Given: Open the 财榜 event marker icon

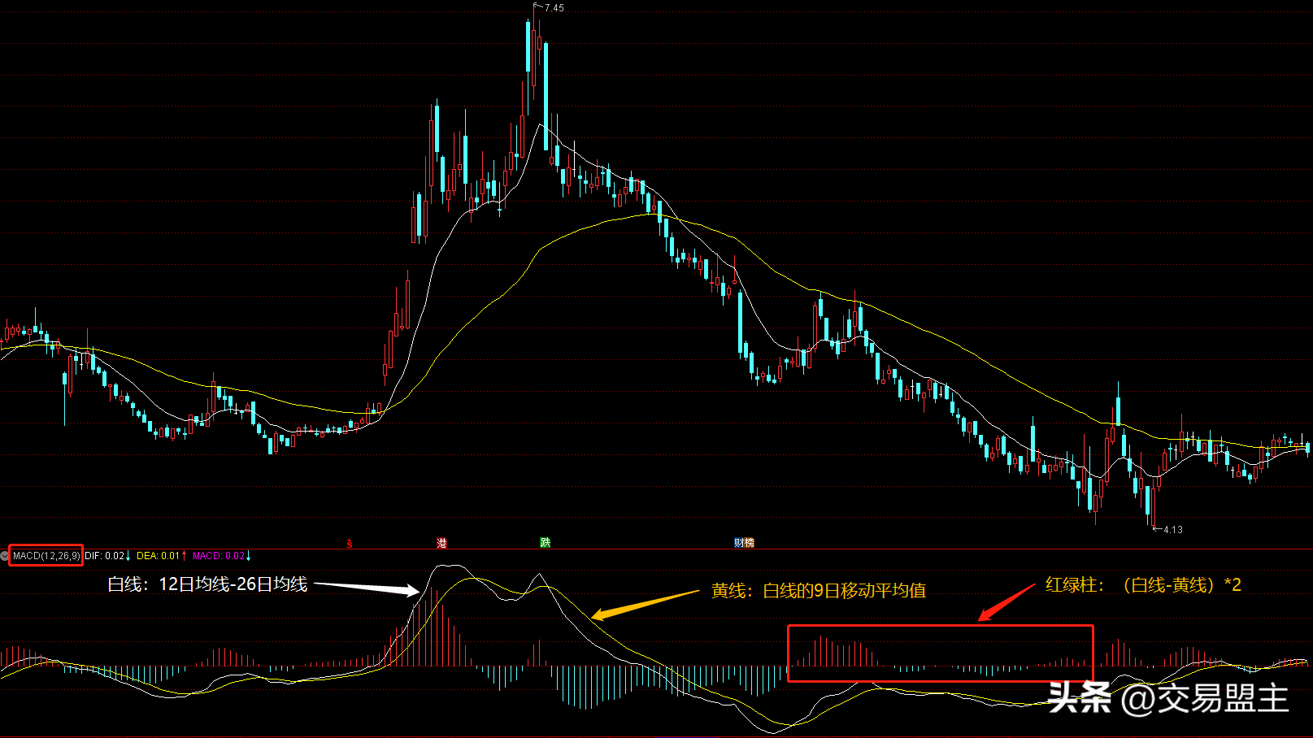Looking at the screenshot, I should (744, 543).
